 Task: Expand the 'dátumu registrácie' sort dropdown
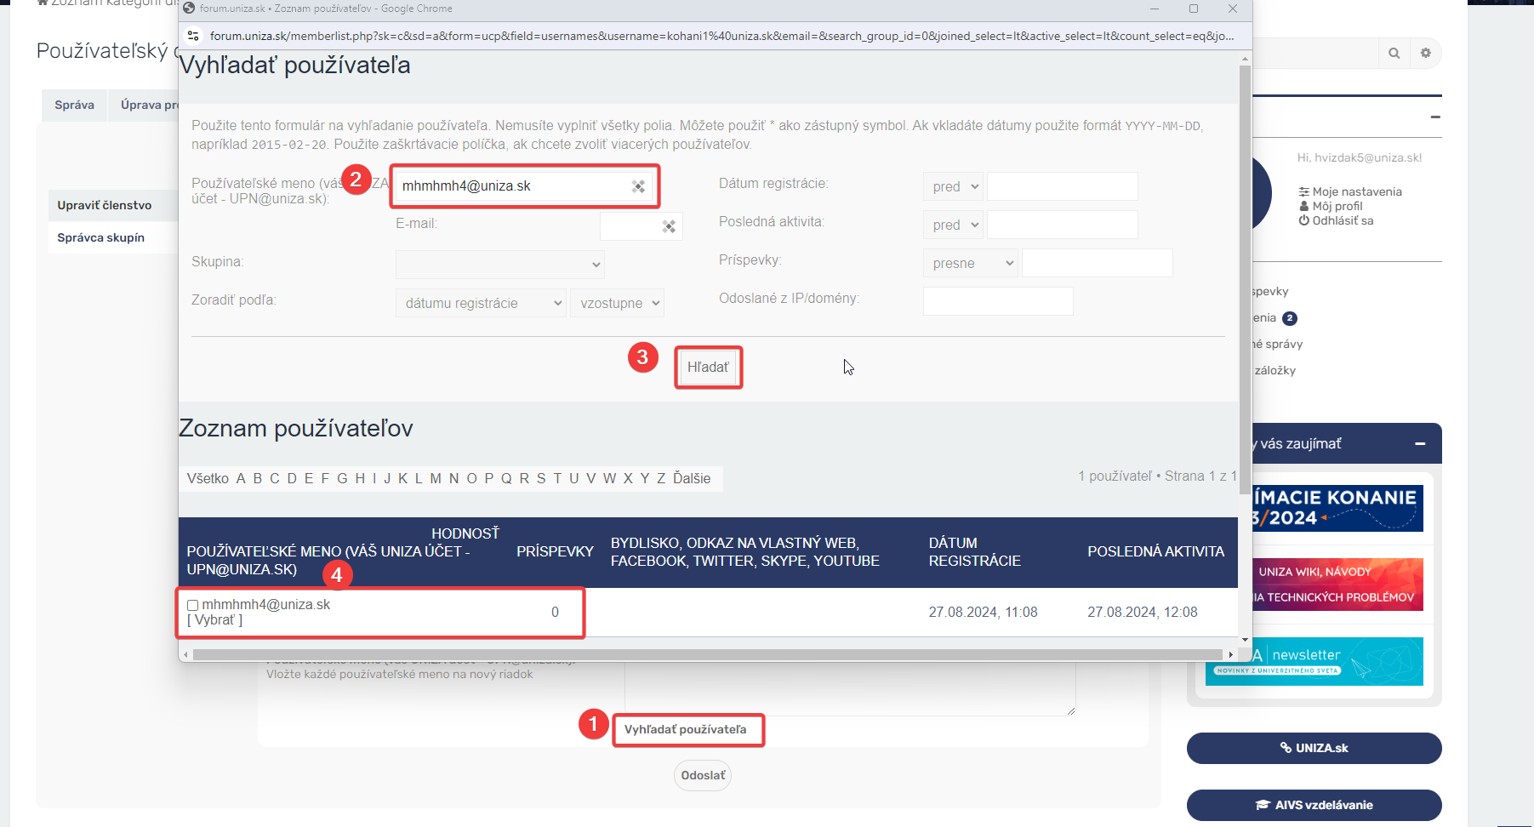pyautogui.click(x=481, y=303)
